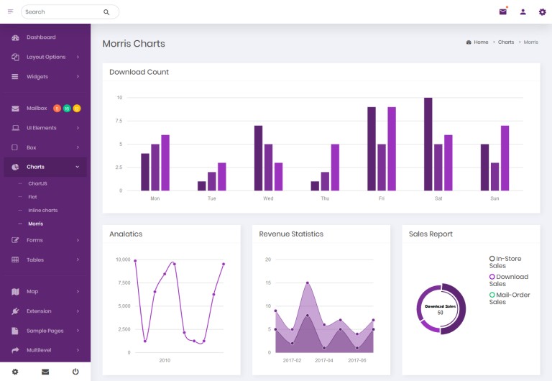This screenshot has height=381, width=552.
Task: Click the Extension plug icon
Action: tap(15, 311)
